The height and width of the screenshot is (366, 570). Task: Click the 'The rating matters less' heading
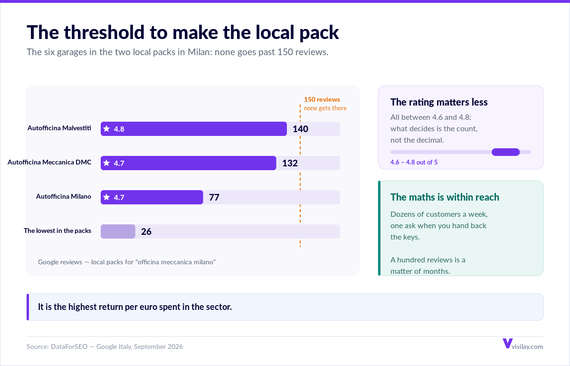click(x=439, y=102)
